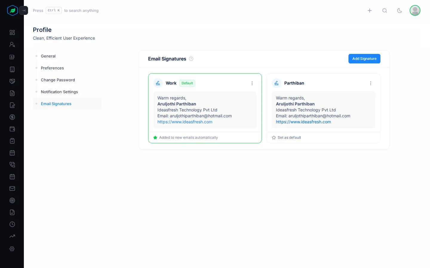Click Set as default on Parthiban signature
Image resolution: width=430 pixels, height=268 pixels.
[x=289, y=138]
